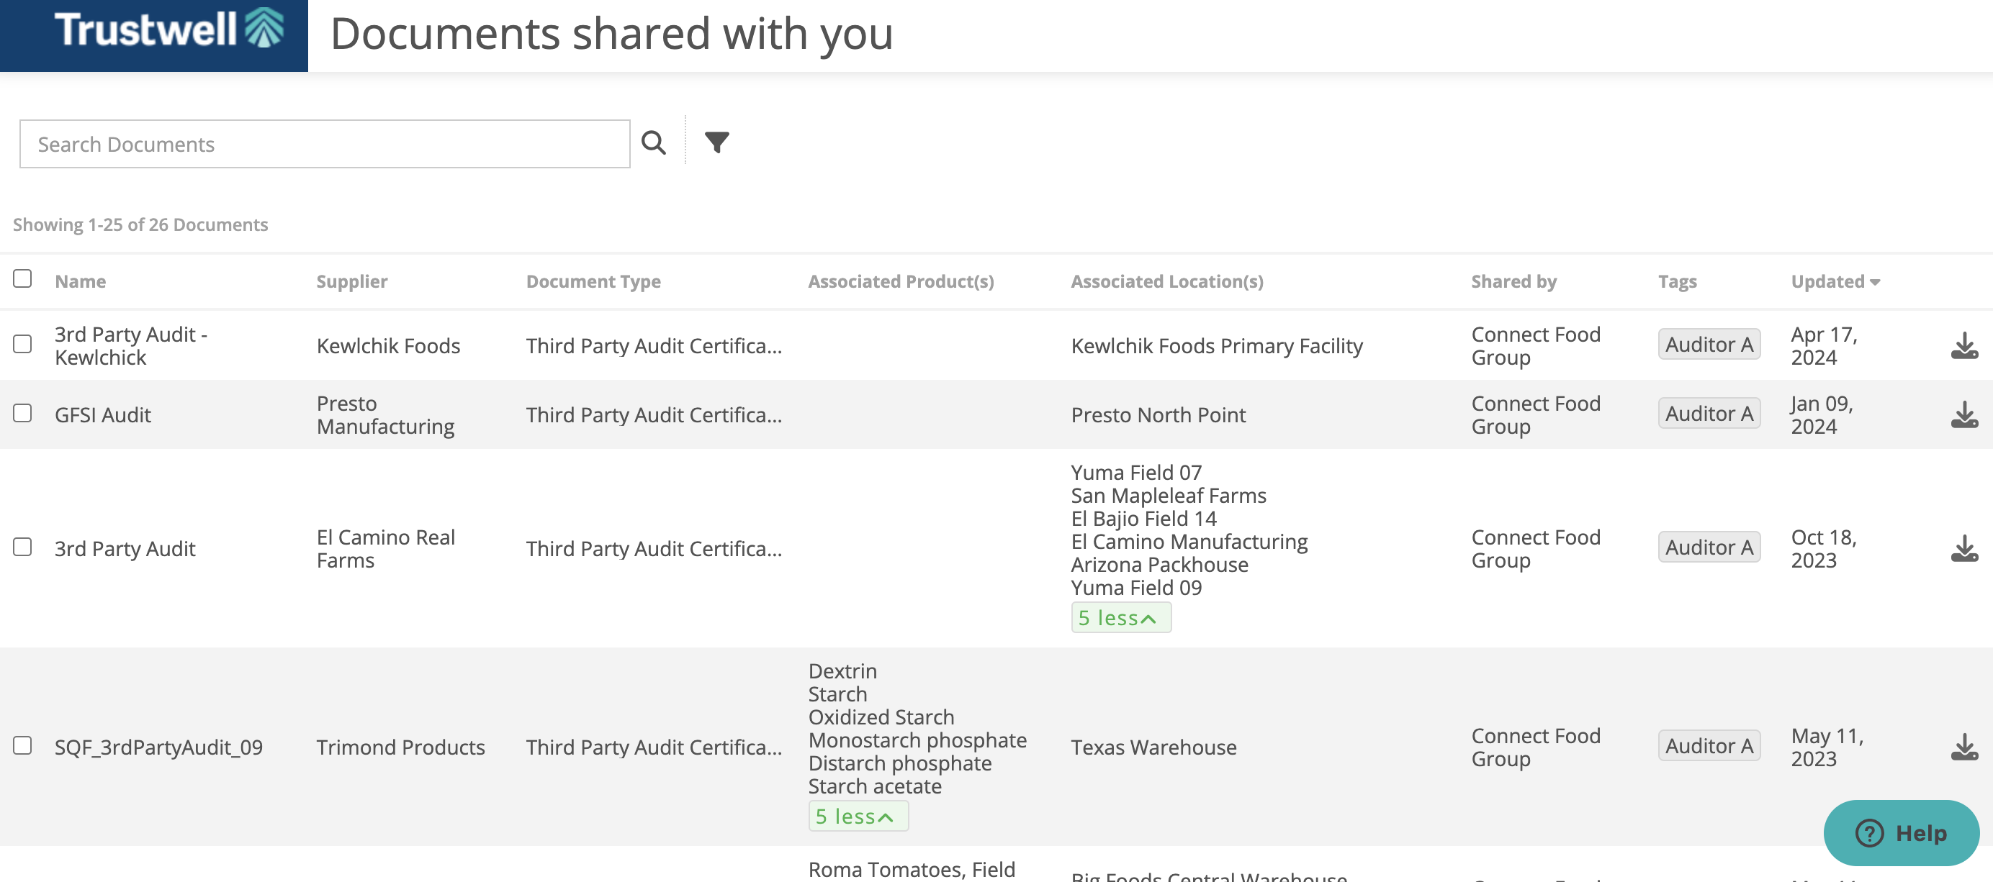The image size is (1993, 882).
Task: Click the Arizona Packhouse location
Action: click(1160, 565)
